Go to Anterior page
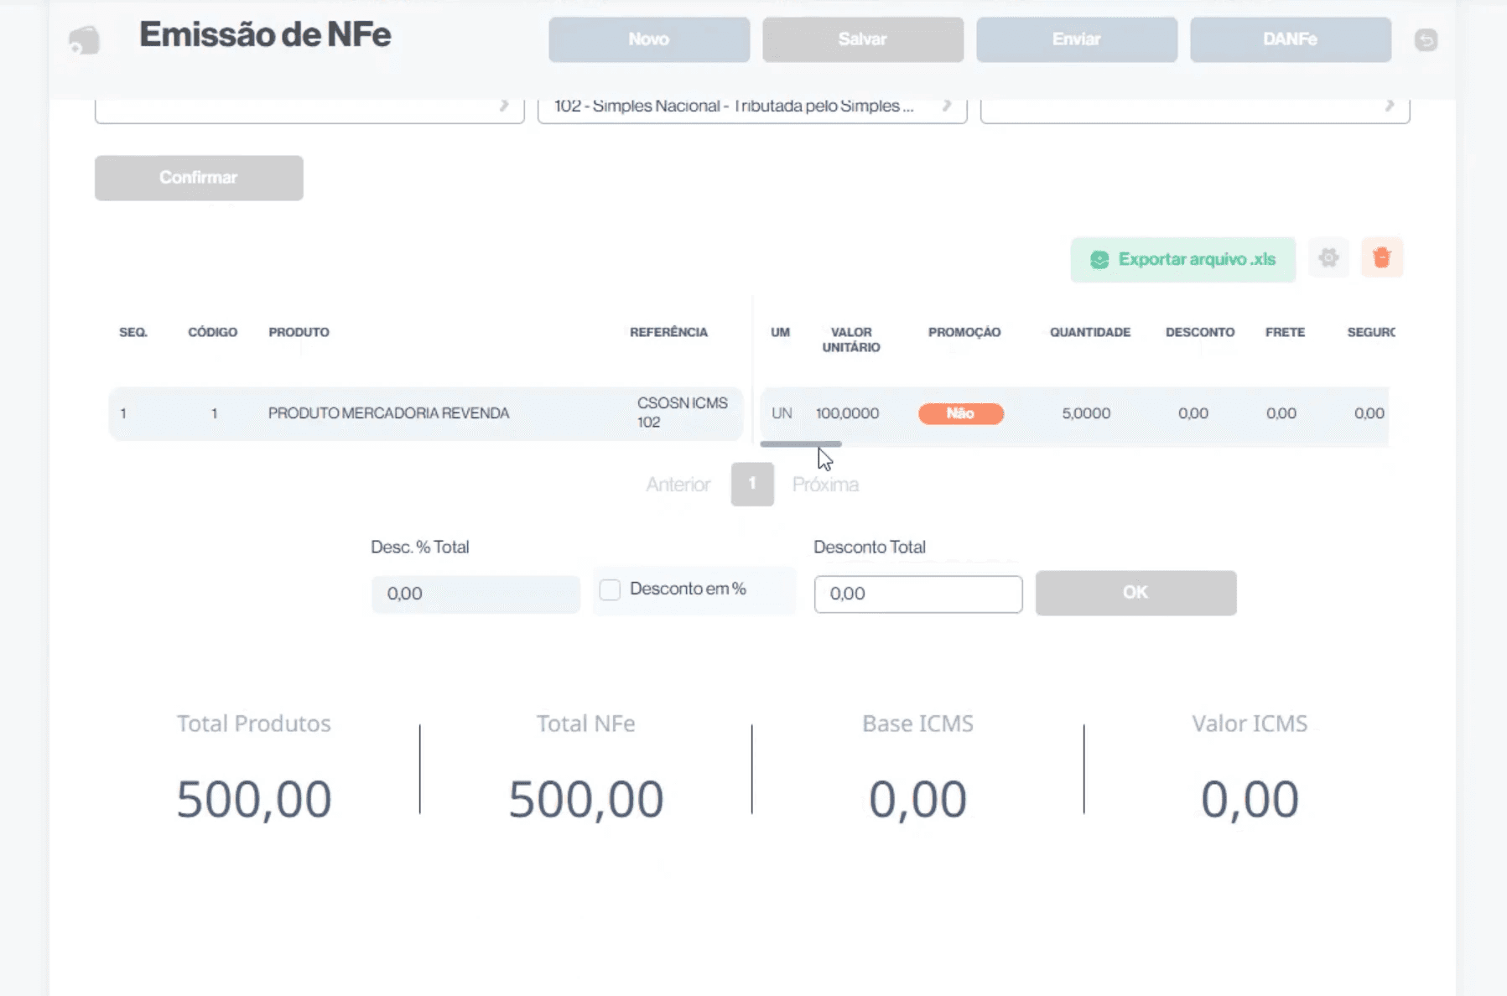Viewport: 1507px width, 996px height. point(678,485)
